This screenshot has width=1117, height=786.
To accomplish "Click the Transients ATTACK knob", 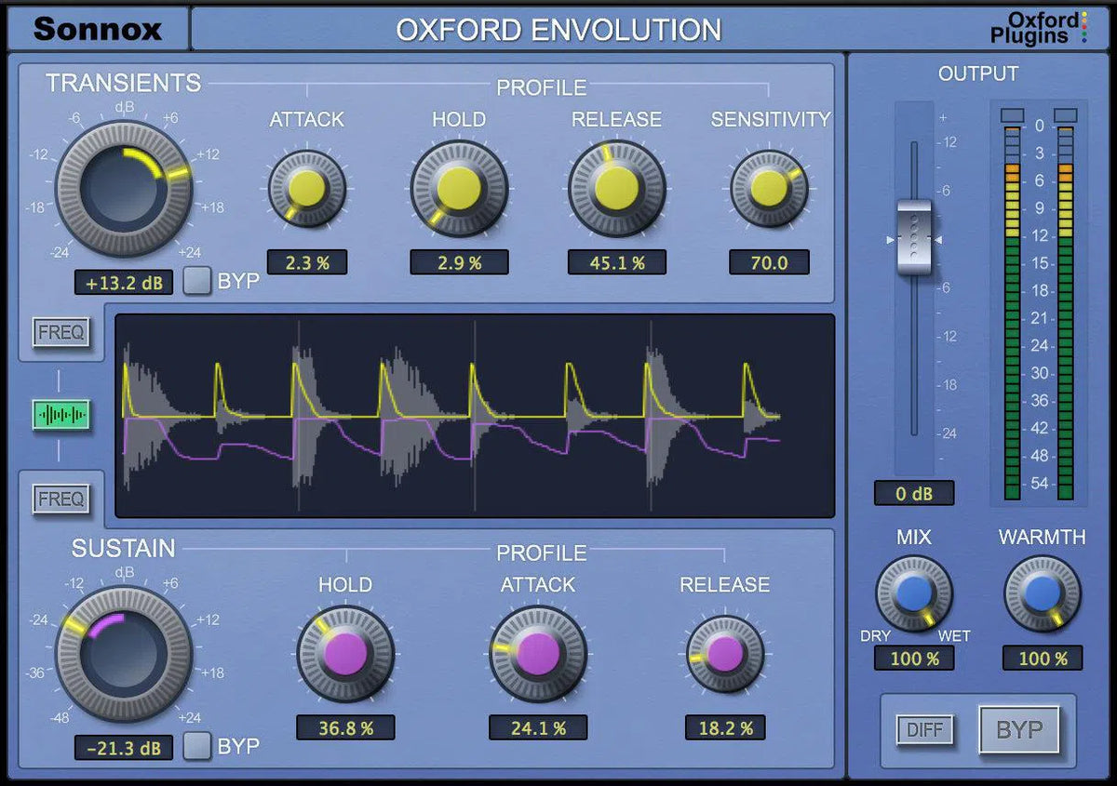I will (306, 187).
